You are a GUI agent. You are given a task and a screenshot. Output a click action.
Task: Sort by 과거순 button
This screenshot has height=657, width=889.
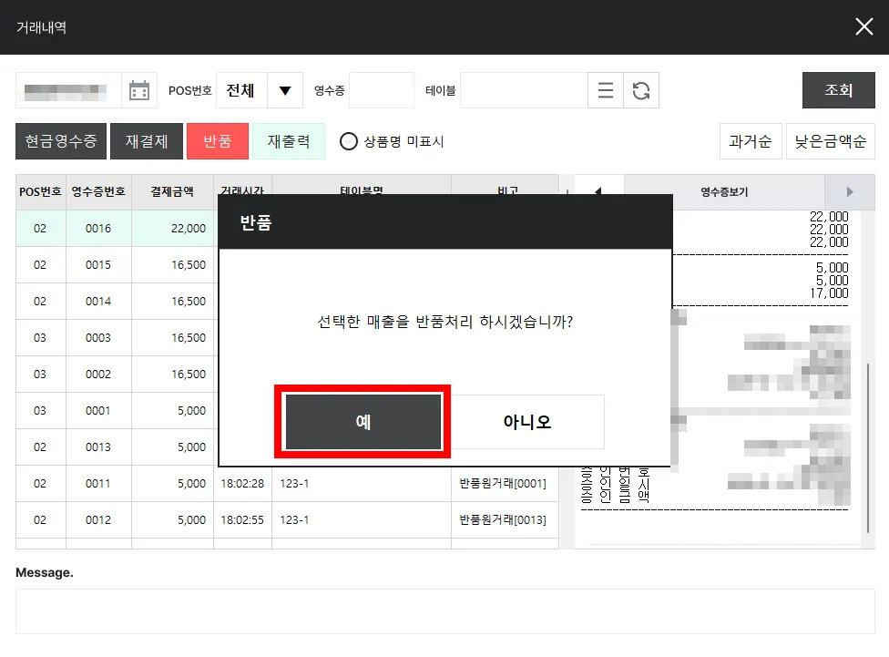click(751, 141)
